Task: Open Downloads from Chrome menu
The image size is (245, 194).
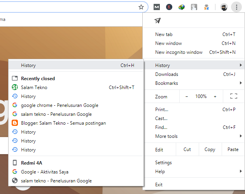Action: click(x=194, y=74)
